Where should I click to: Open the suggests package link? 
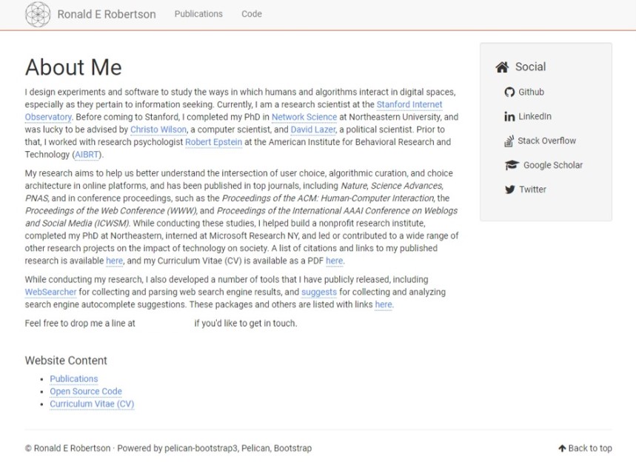coord(319,292)
